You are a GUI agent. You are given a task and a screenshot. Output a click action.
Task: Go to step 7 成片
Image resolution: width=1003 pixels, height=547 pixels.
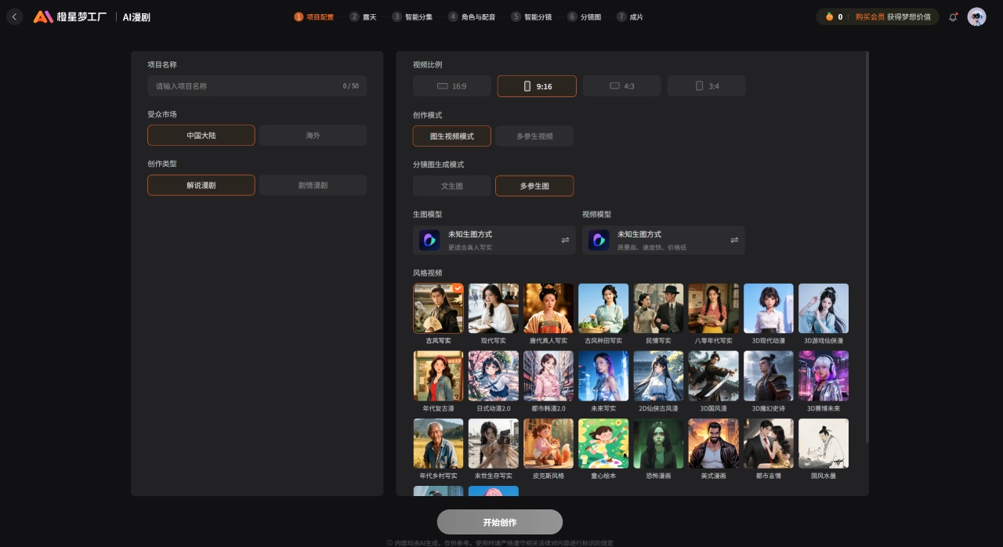[x=630, y=16]
